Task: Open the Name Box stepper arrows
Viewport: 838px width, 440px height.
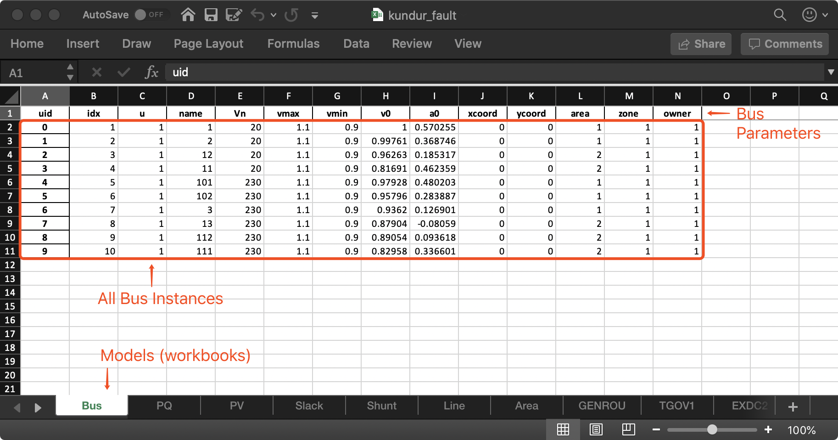Action: [70, 73]
